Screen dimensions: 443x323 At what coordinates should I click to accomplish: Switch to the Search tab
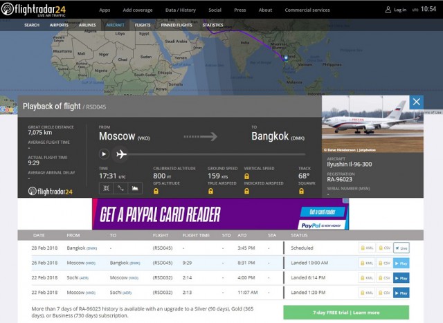point(32,25)
